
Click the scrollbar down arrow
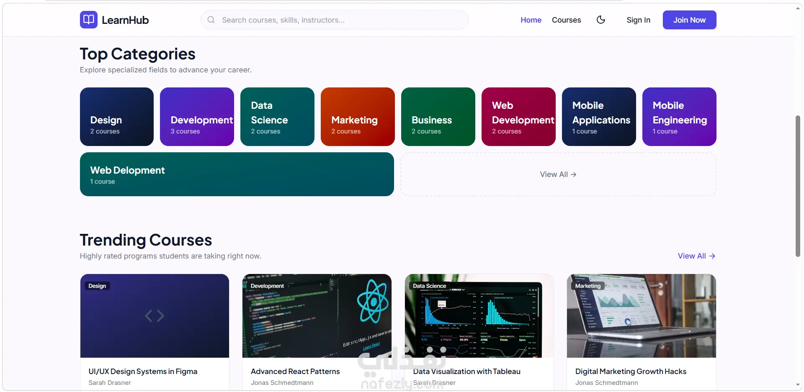tap(798, 385)
